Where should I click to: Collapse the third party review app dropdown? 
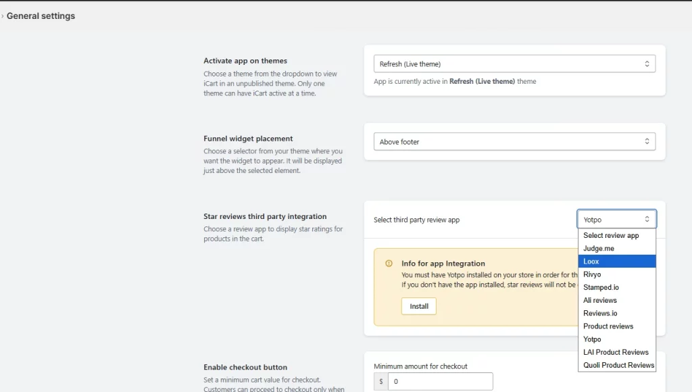pos(616,219)
